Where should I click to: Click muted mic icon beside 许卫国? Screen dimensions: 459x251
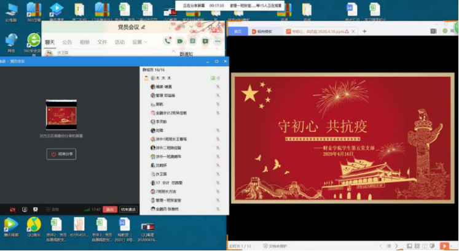218,174
